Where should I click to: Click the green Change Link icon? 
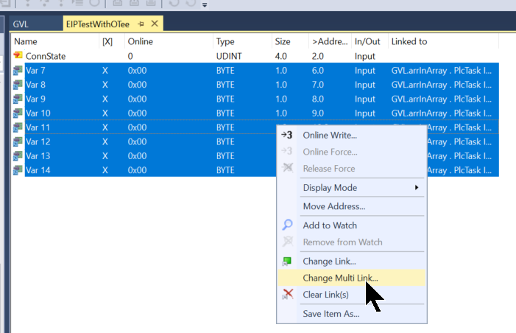288,262
